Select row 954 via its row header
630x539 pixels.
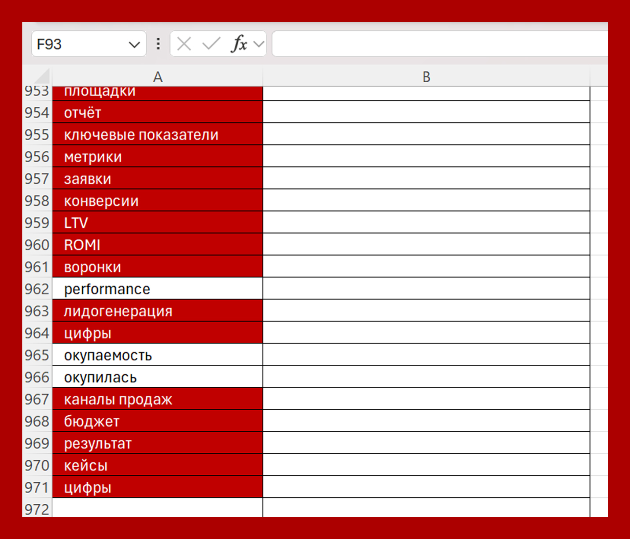click(37, 113)
